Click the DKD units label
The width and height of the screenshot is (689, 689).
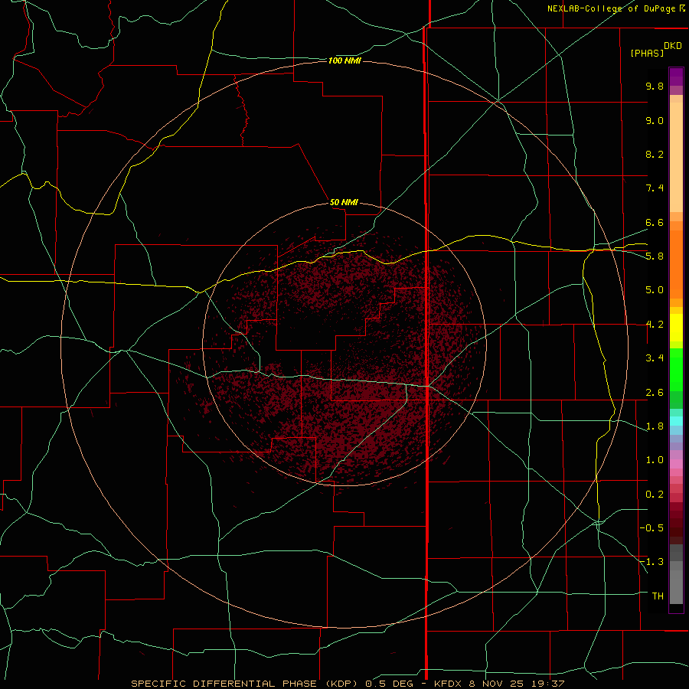click(x=673, y=46)
